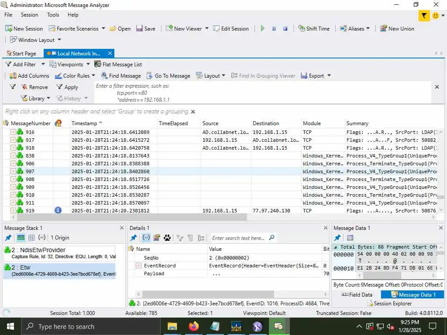Click the Flat Message List button
The width and height of the screenshot is (447, 335).
tap(118, 65)
